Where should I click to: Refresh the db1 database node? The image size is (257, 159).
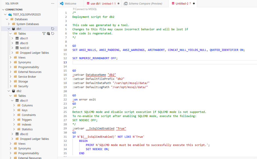pyautogui.click(x=53, y=29)
